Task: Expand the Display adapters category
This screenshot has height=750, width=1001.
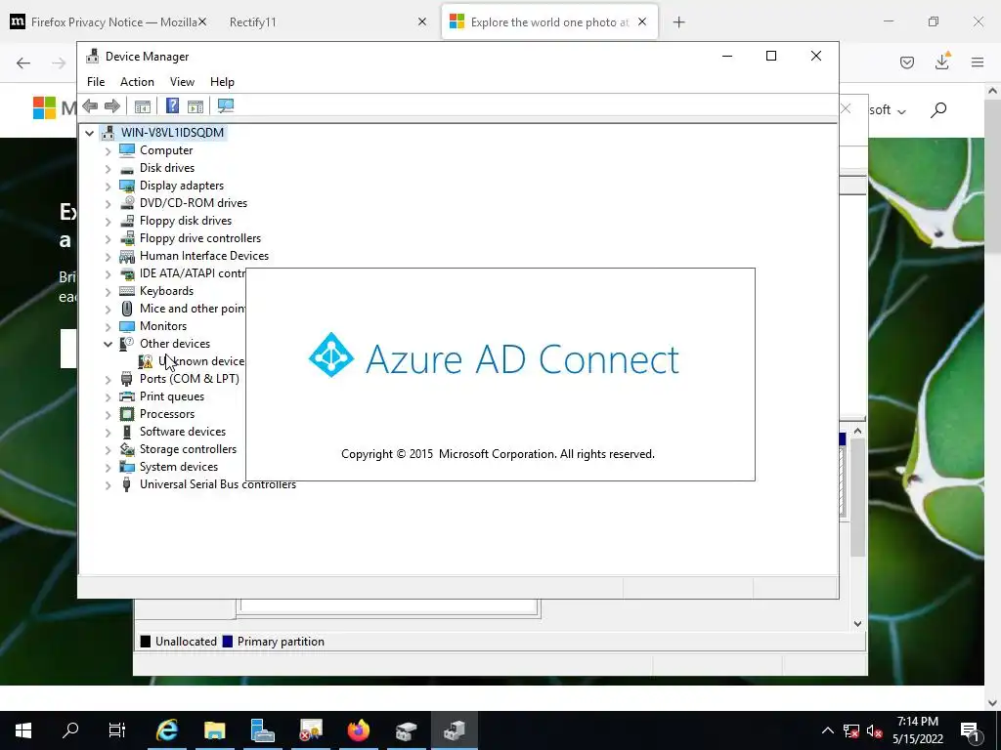Action: (x=108, y=186)
